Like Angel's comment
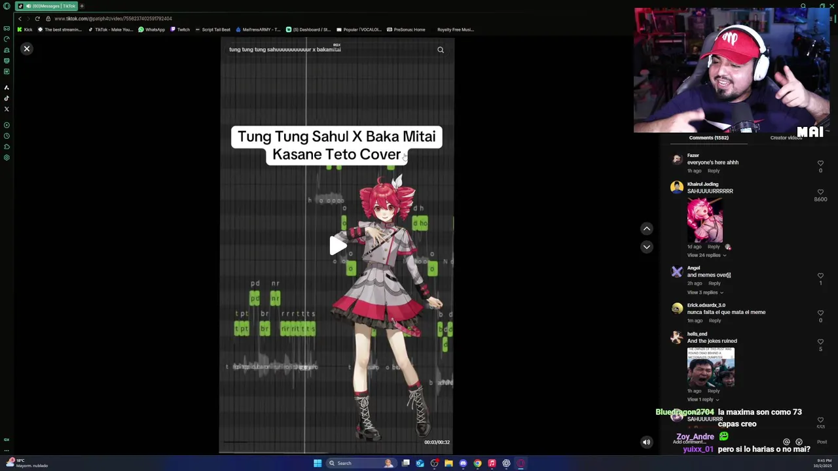 coord(820,275)
